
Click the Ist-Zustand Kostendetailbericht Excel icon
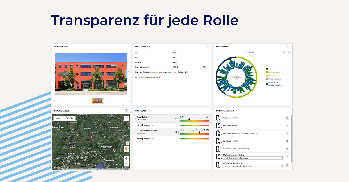click(x=219, y=149)
